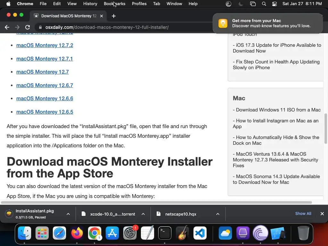Open Visual Studio Code from Dock
Screen dimensions: 328x246
click(200, 233)
